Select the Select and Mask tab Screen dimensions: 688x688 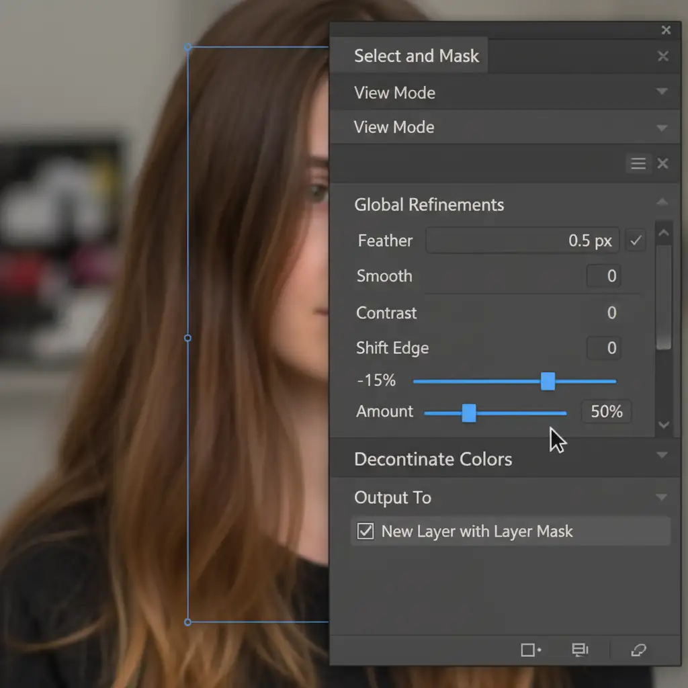click(x=417, y=56)
